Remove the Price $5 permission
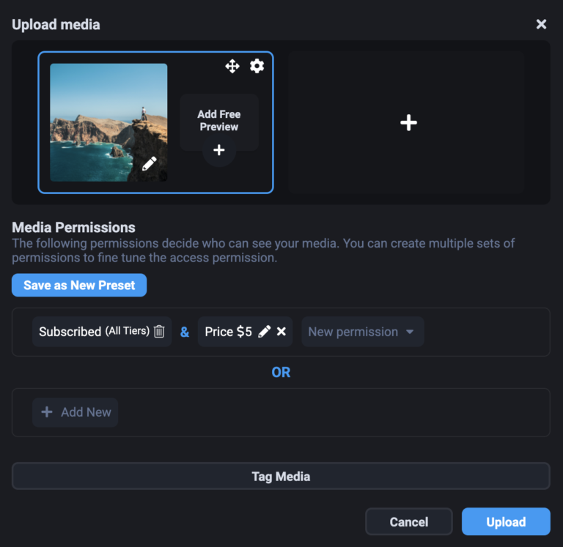Screen dimensions: 563x547 click(x=281, y=332)
